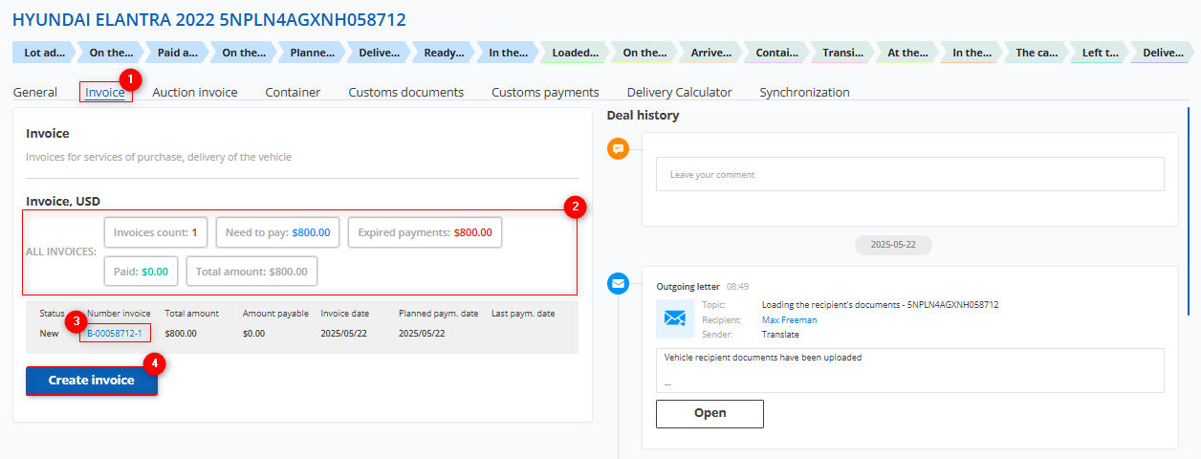Select the 'Transi...' status stage
Screen dimensions: 1201x459
pyautogui.click(x=842, y=54)
